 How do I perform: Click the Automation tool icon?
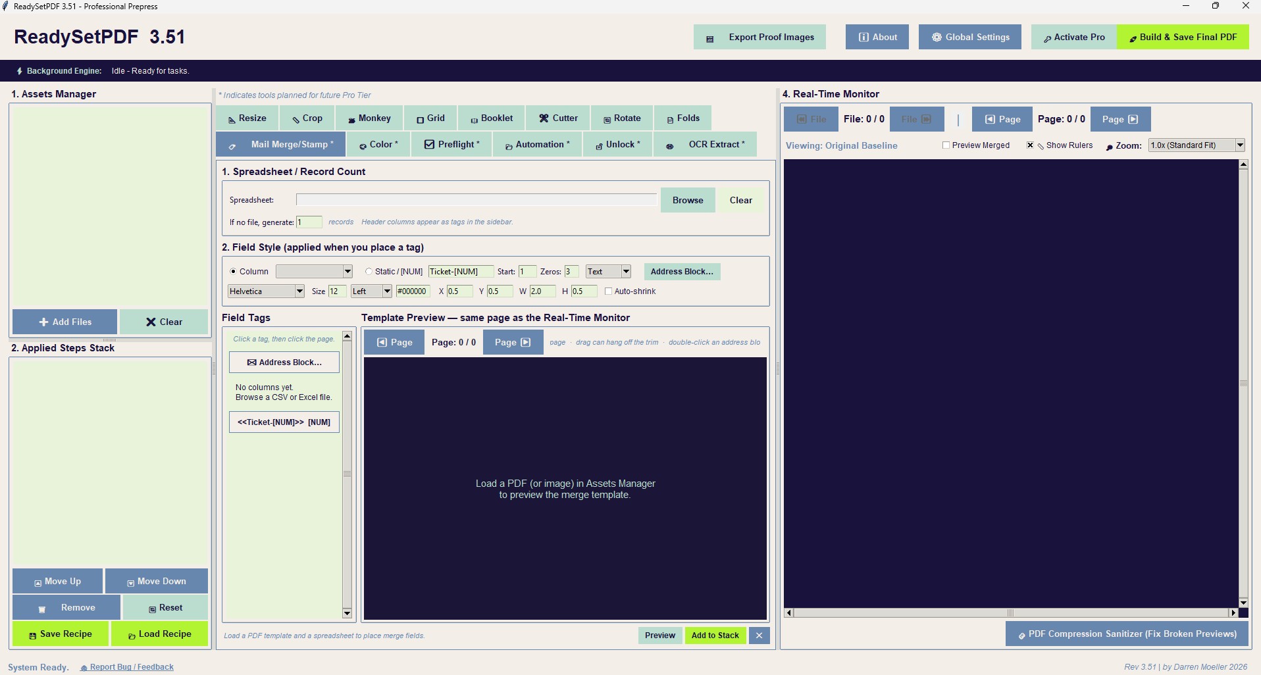(509, 146)
